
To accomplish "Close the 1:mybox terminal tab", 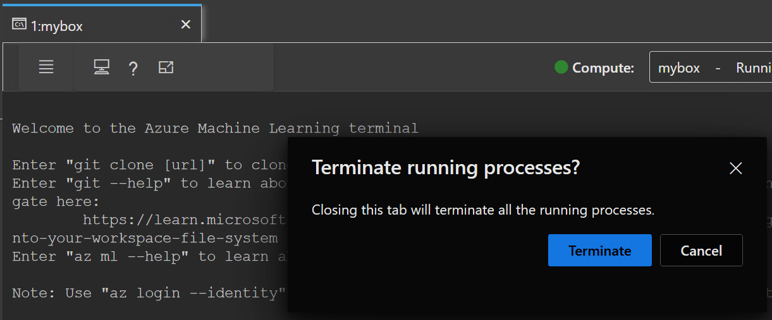I will pos(185,25).
